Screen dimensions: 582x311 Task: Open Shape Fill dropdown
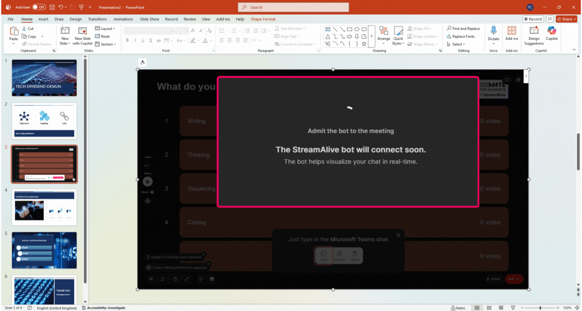[x=419, y=28]
